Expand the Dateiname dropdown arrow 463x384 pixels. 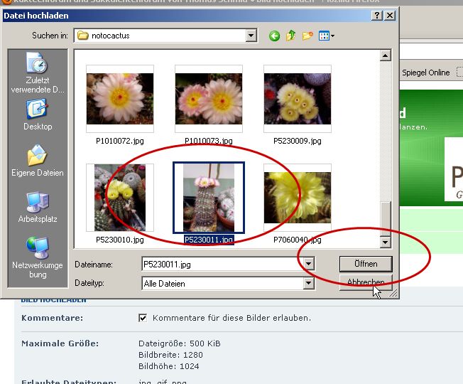click(308, 264)
